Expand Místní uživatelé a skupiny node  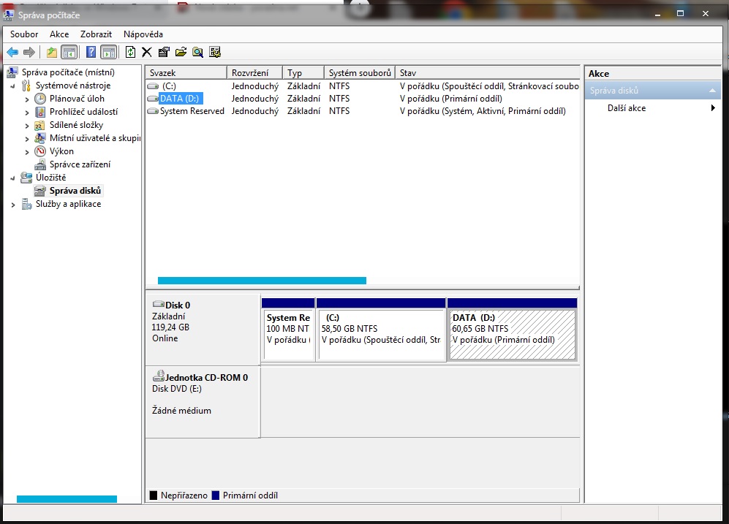click(27, 138)
